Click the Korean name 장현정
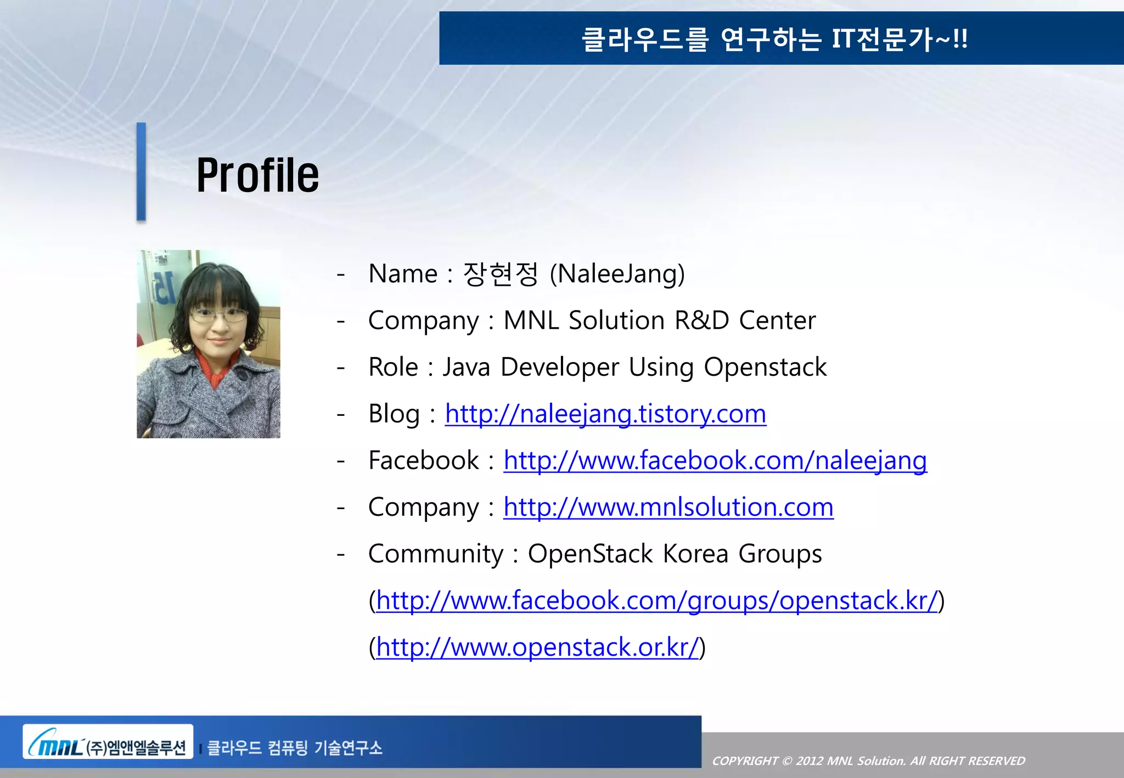Image resolution: width=1124 pixels, height=778 pixels. click(500, 274)
